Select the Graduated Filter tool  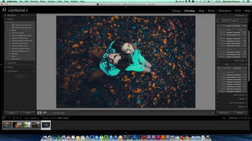coord(234,20)
